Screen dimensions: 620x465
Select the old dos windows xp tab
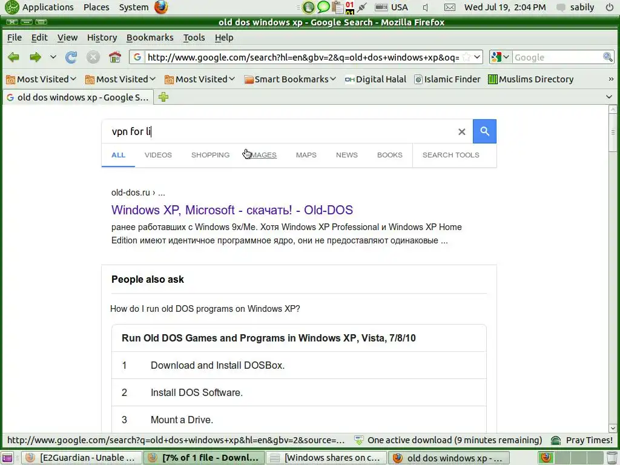78,97
